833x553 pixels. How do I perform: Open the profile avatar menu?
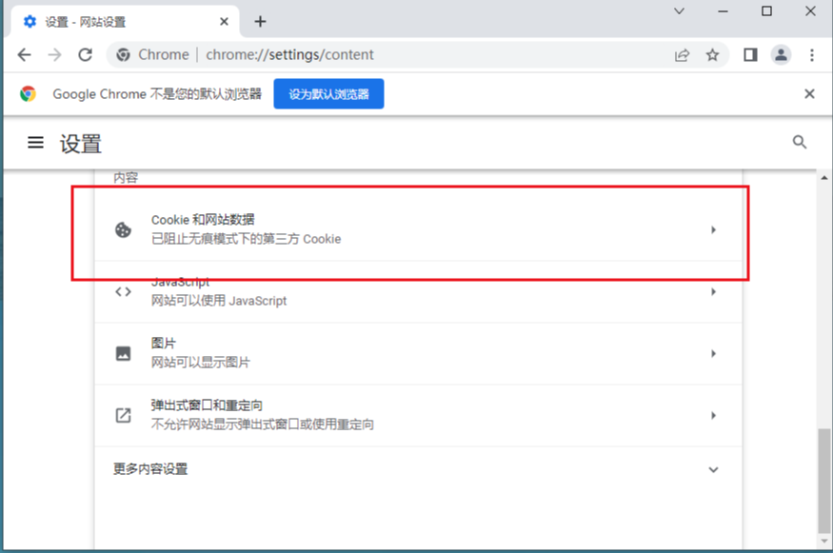(x=781, y=54)
